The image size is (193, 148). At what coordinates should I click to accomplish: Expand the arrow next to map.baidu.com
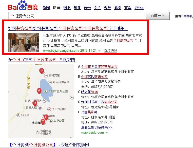107,133
